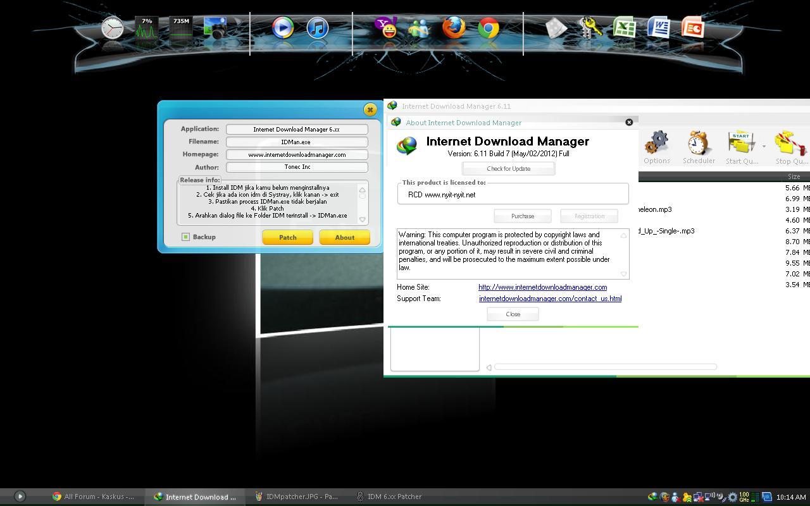
Task: Open the memory meter showing 735M
Action: tap(181, 28)
